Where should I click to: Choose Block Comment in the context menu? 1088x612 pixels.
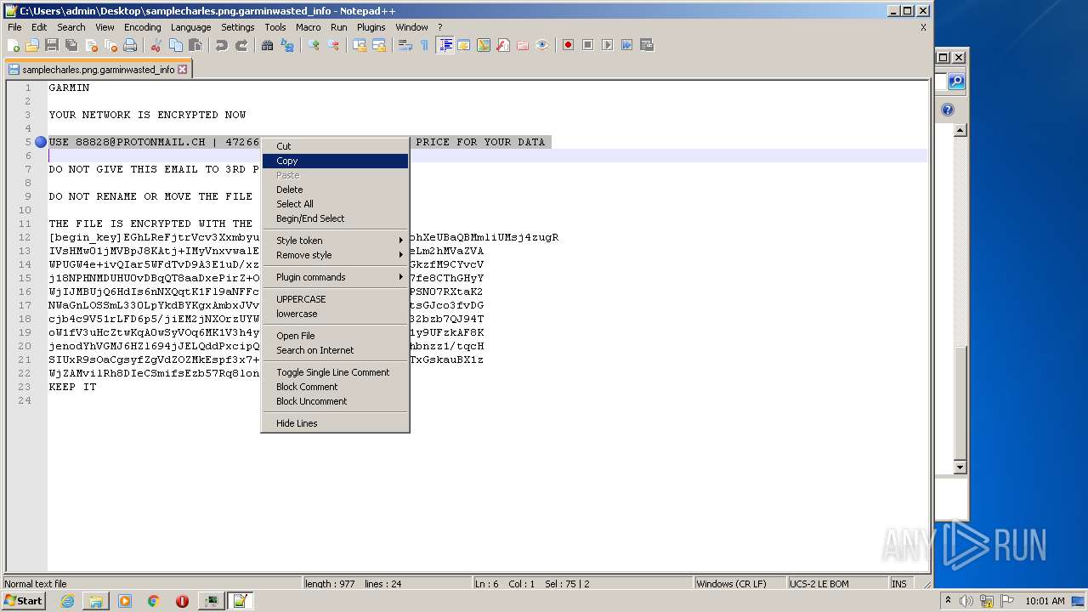click(335, 387)
